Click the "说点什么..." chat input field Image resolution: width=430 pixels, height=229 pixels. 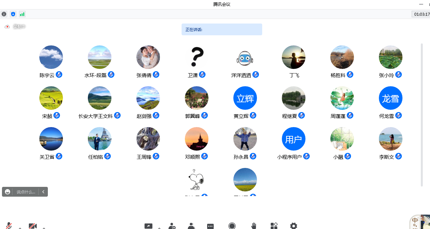[x=26, y=192]
